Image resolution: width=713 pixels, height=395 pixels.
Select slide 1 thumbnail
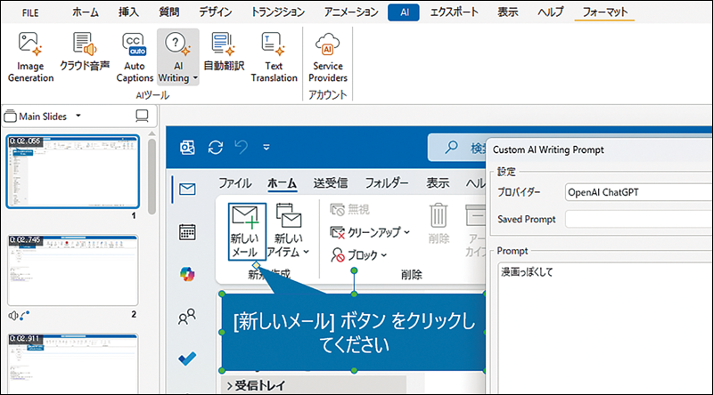[71, 171]
